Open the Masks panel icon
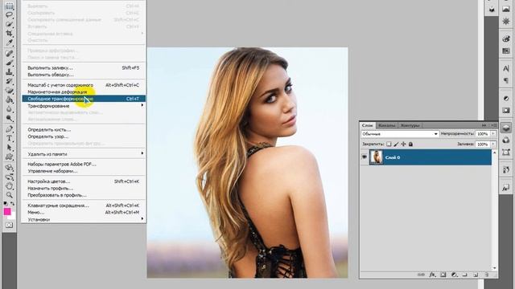Image resolution: width=515 pixels, height=289 pixels. [x=506, y=111]
